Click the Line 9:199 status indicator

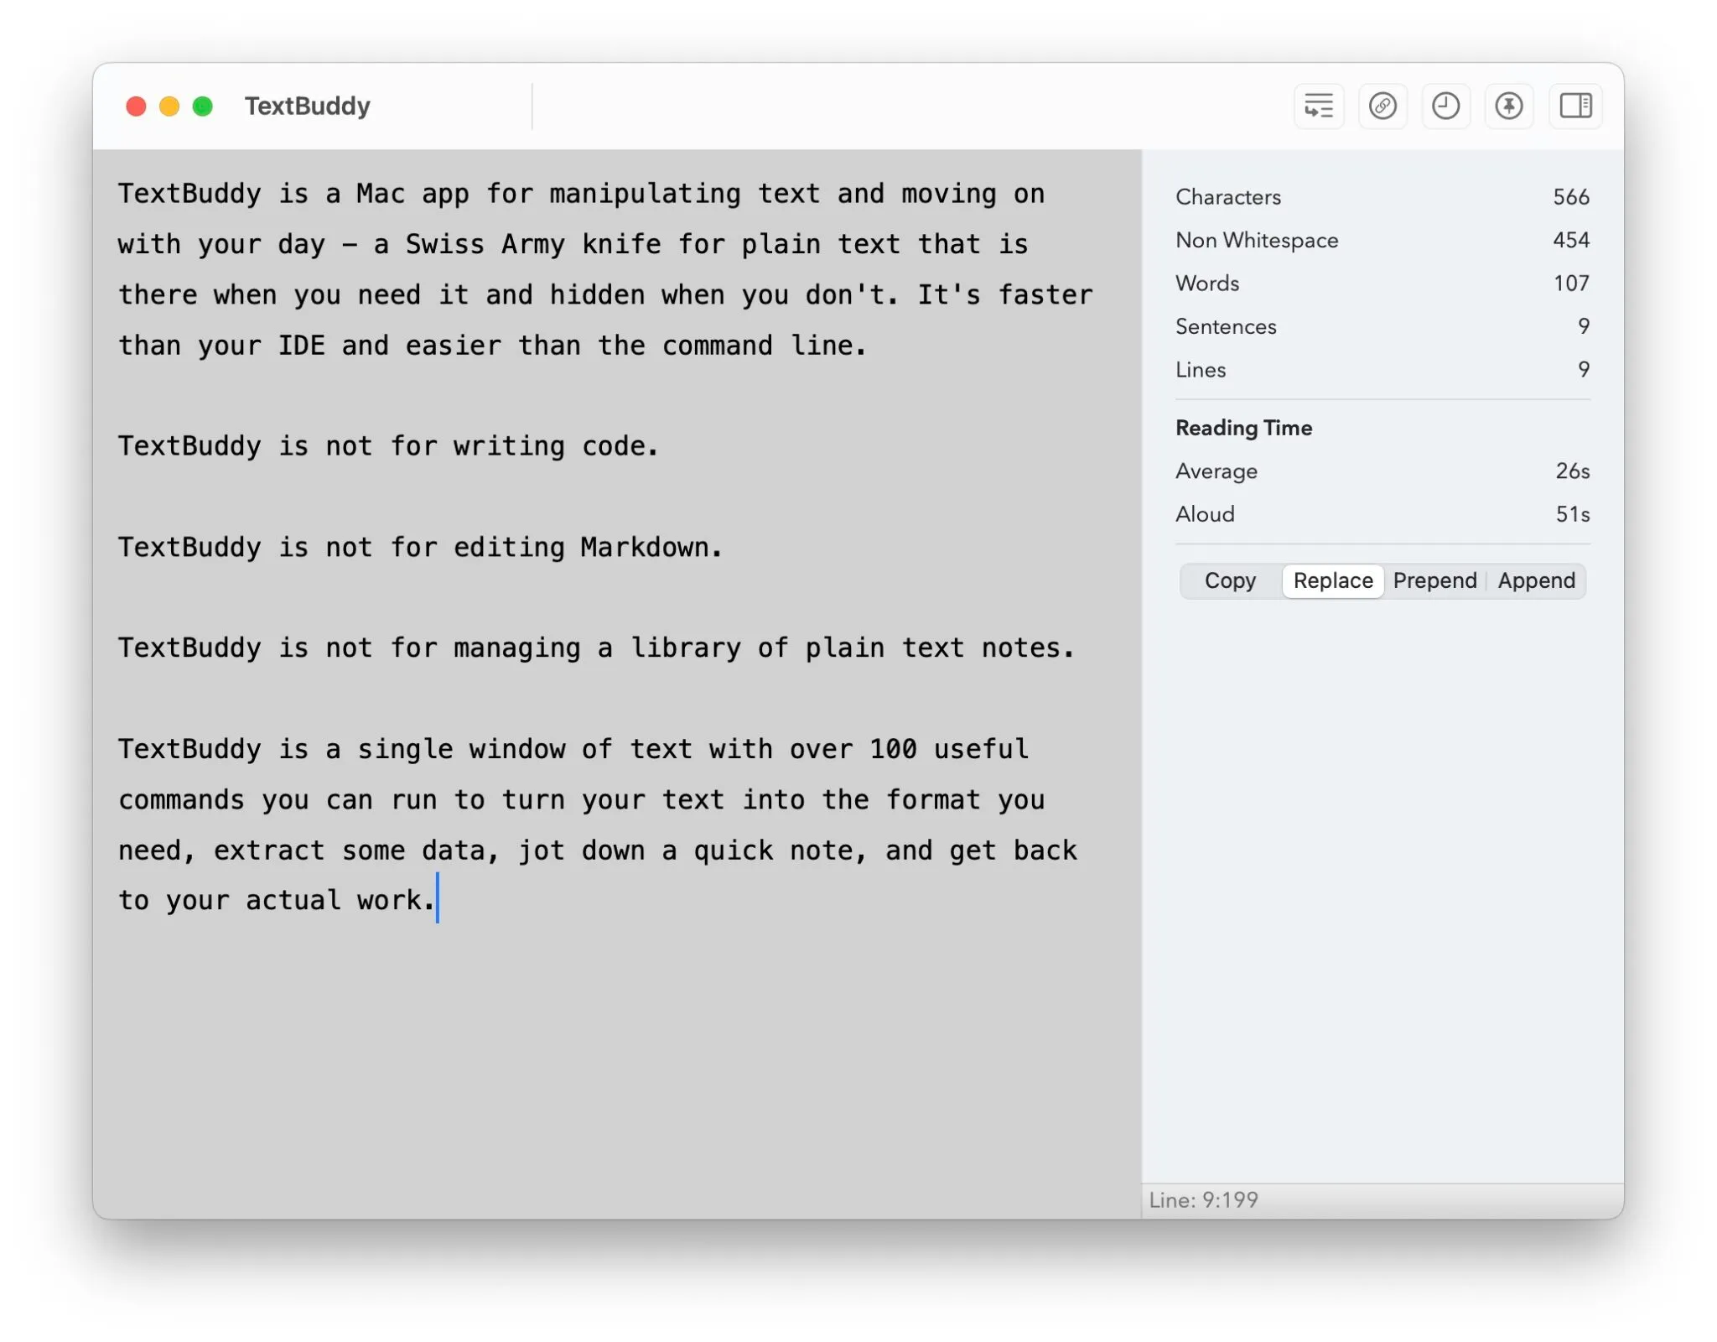tap(1203, 1199)
